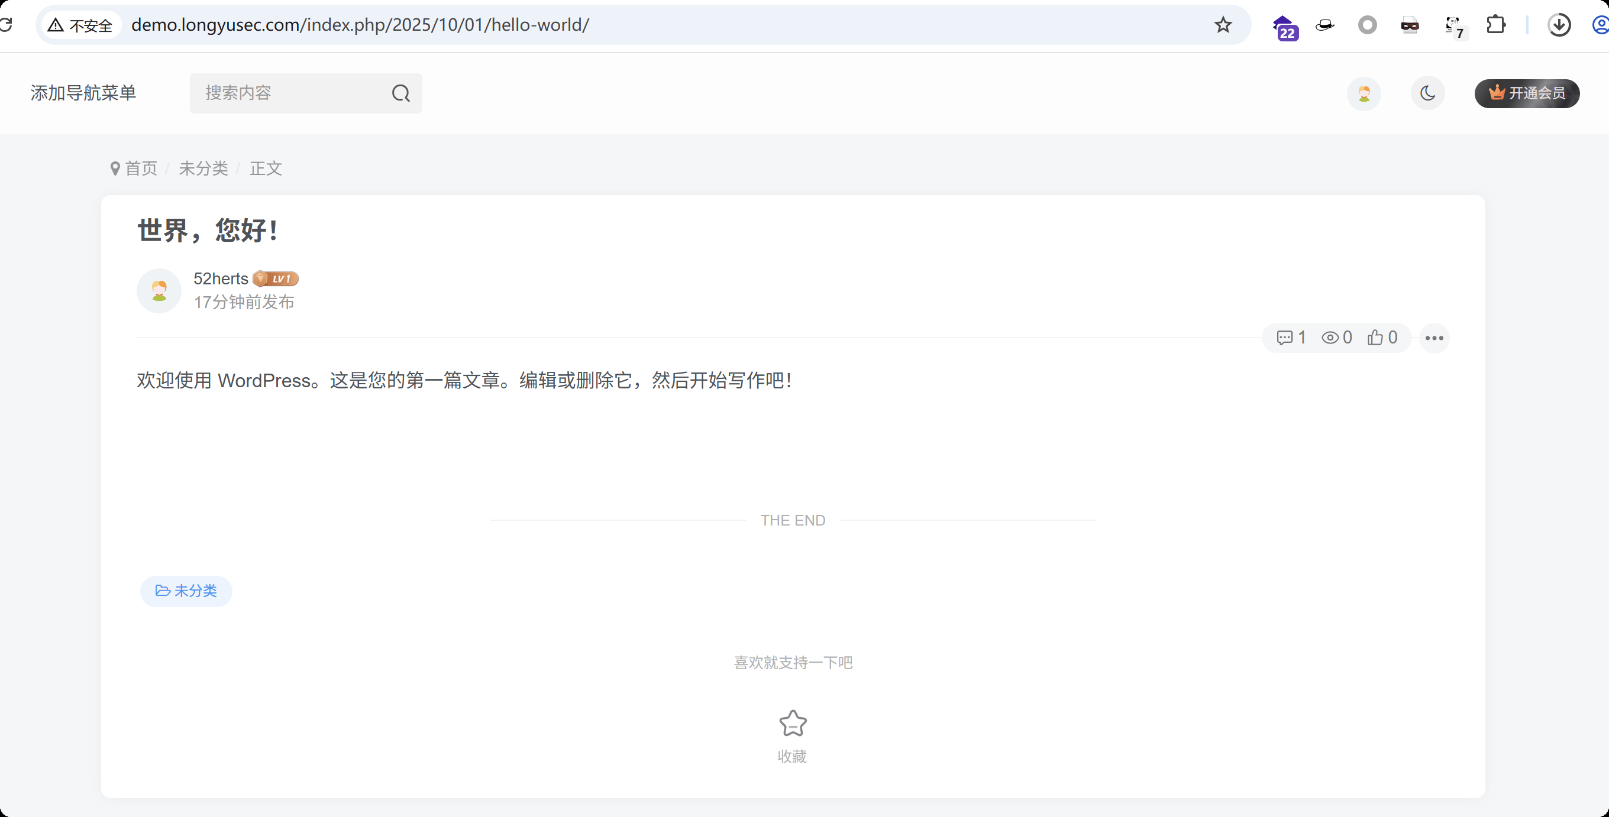Open user avatar in site header
The image size is (1609, 817).
click(x=1364, y=93)
